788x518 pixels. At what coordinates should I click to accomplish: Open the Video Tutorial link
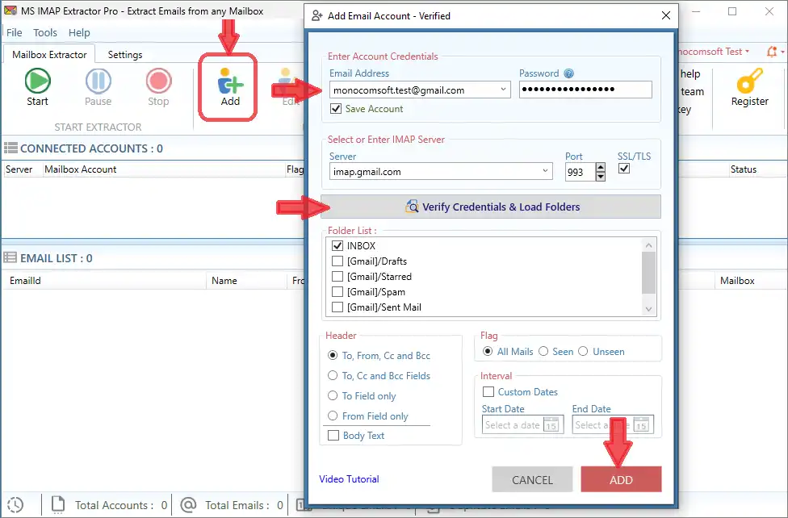tap(349, 478)
